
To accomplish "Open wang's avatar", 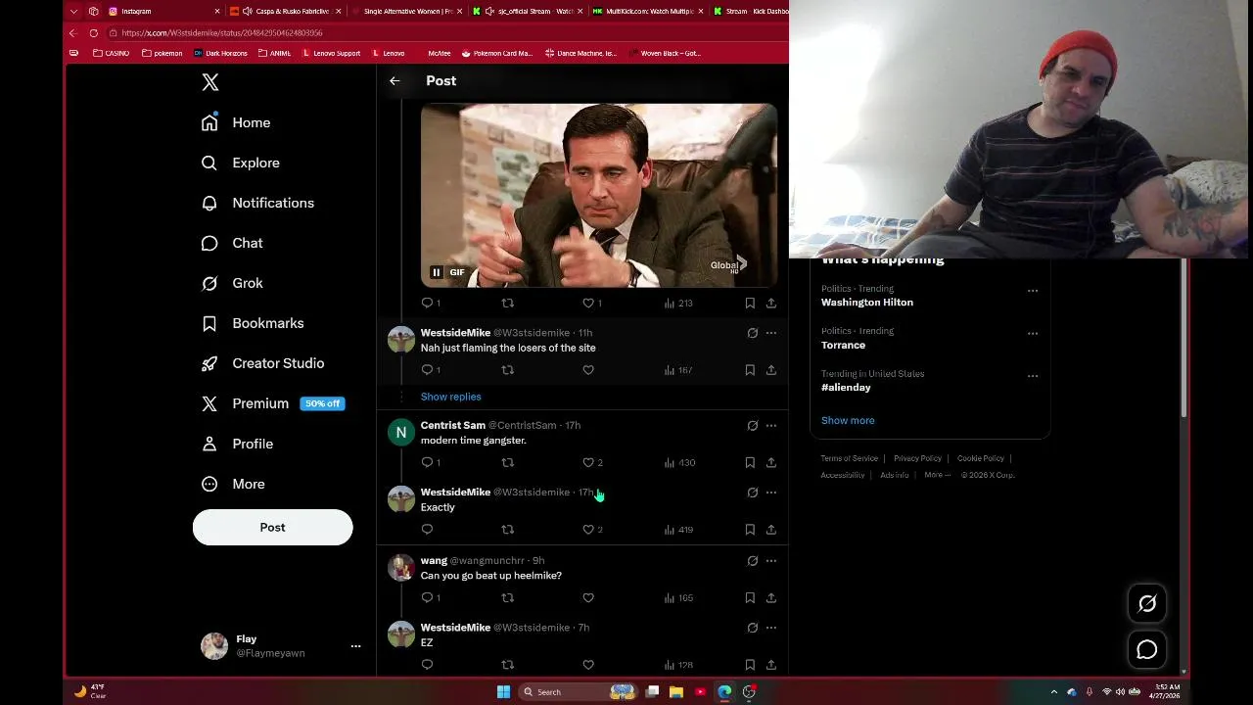I will pyautogui.click(x=401, y=568).
